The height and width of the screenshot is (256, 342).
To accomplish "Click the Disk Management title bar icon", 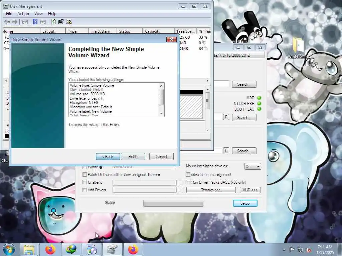I will [x=6, y=6].
